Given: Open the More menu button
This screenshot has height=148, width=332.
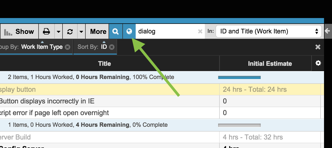Looking at the screenshot, I should click(x=98, y=32).
